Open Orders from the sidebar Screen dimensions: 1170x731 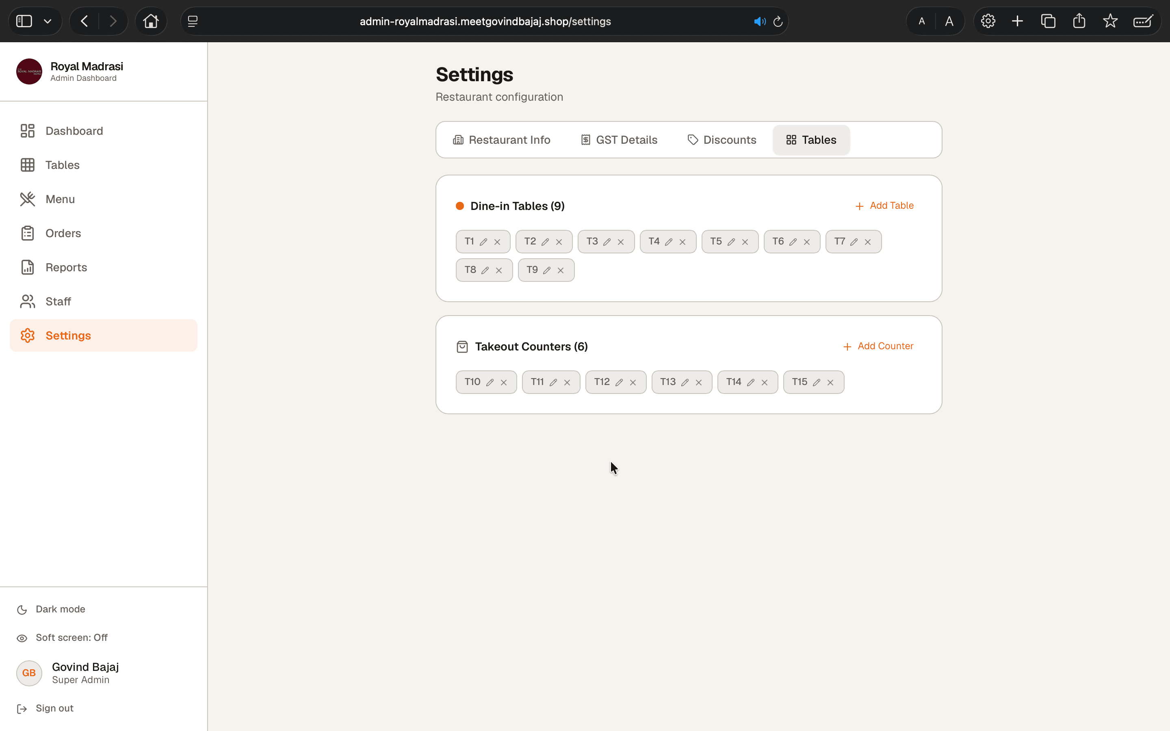click(x=104, y=233)
